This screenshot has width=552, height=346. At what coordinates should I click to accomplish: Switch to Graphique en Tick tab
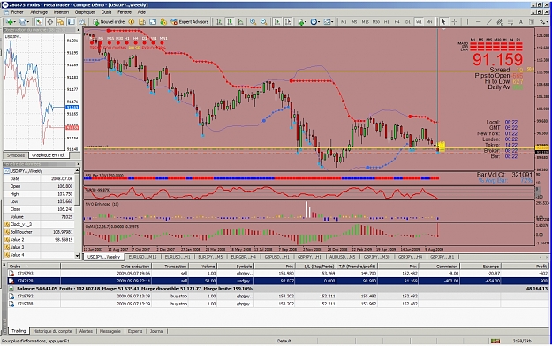click(x=49, y=155)
